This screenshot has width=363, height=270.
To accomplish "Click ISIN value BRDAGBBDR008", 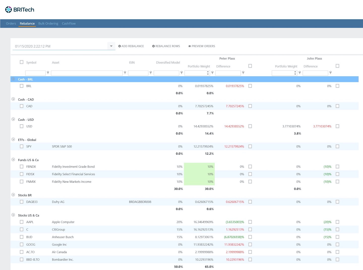I will click(140, 202).
